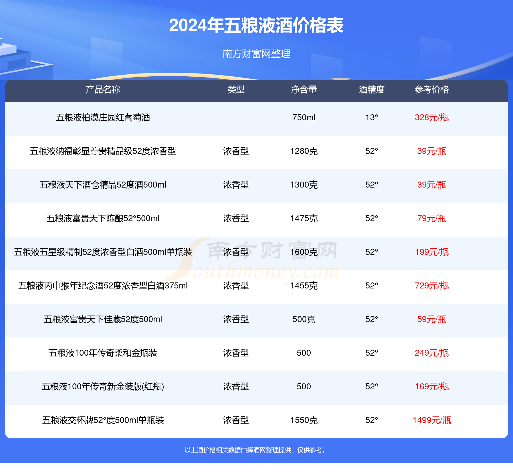Viewport: 513px width, 476px height.
Task: Click the title 2024年五粮液酒价格表
Action: [x=256, y=25]
